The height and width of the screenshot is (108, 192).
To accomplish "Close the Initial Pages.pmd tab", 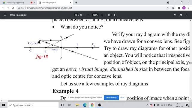I will point(70,2).
